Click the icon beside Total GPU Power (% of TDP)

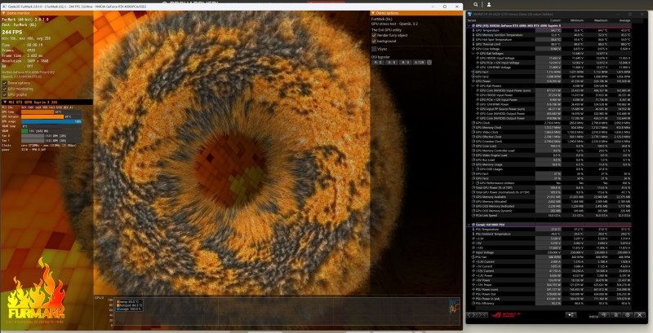pyautogui.click(x=473, y=188)
